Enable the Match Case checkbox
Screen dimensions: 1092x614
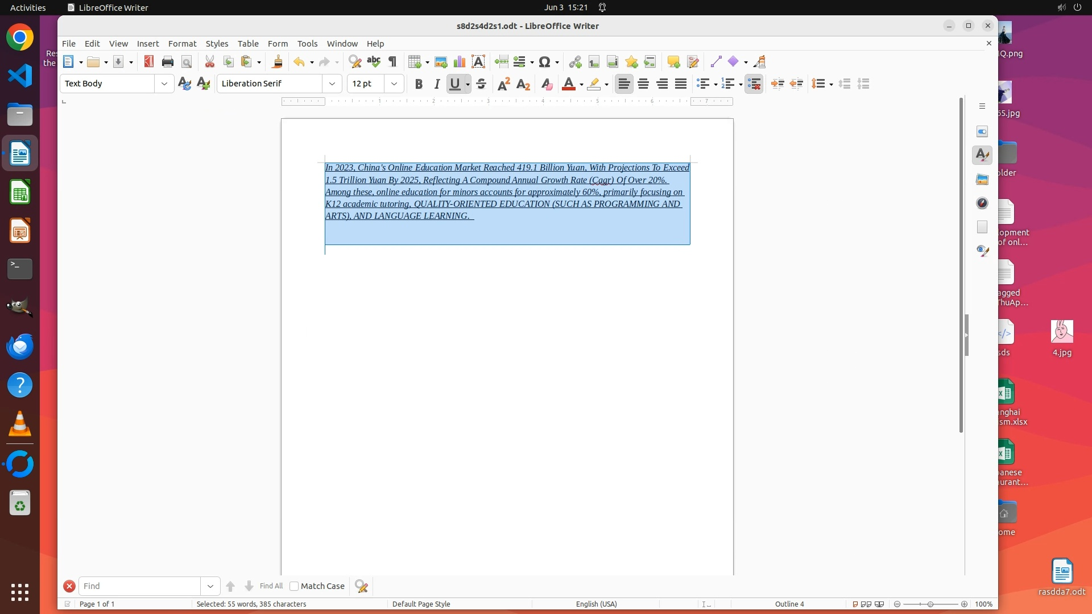(294, 586)
